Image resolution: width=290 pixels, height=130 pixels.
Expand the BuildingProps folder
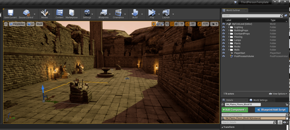pyautogui.click(x=229, y=30)
